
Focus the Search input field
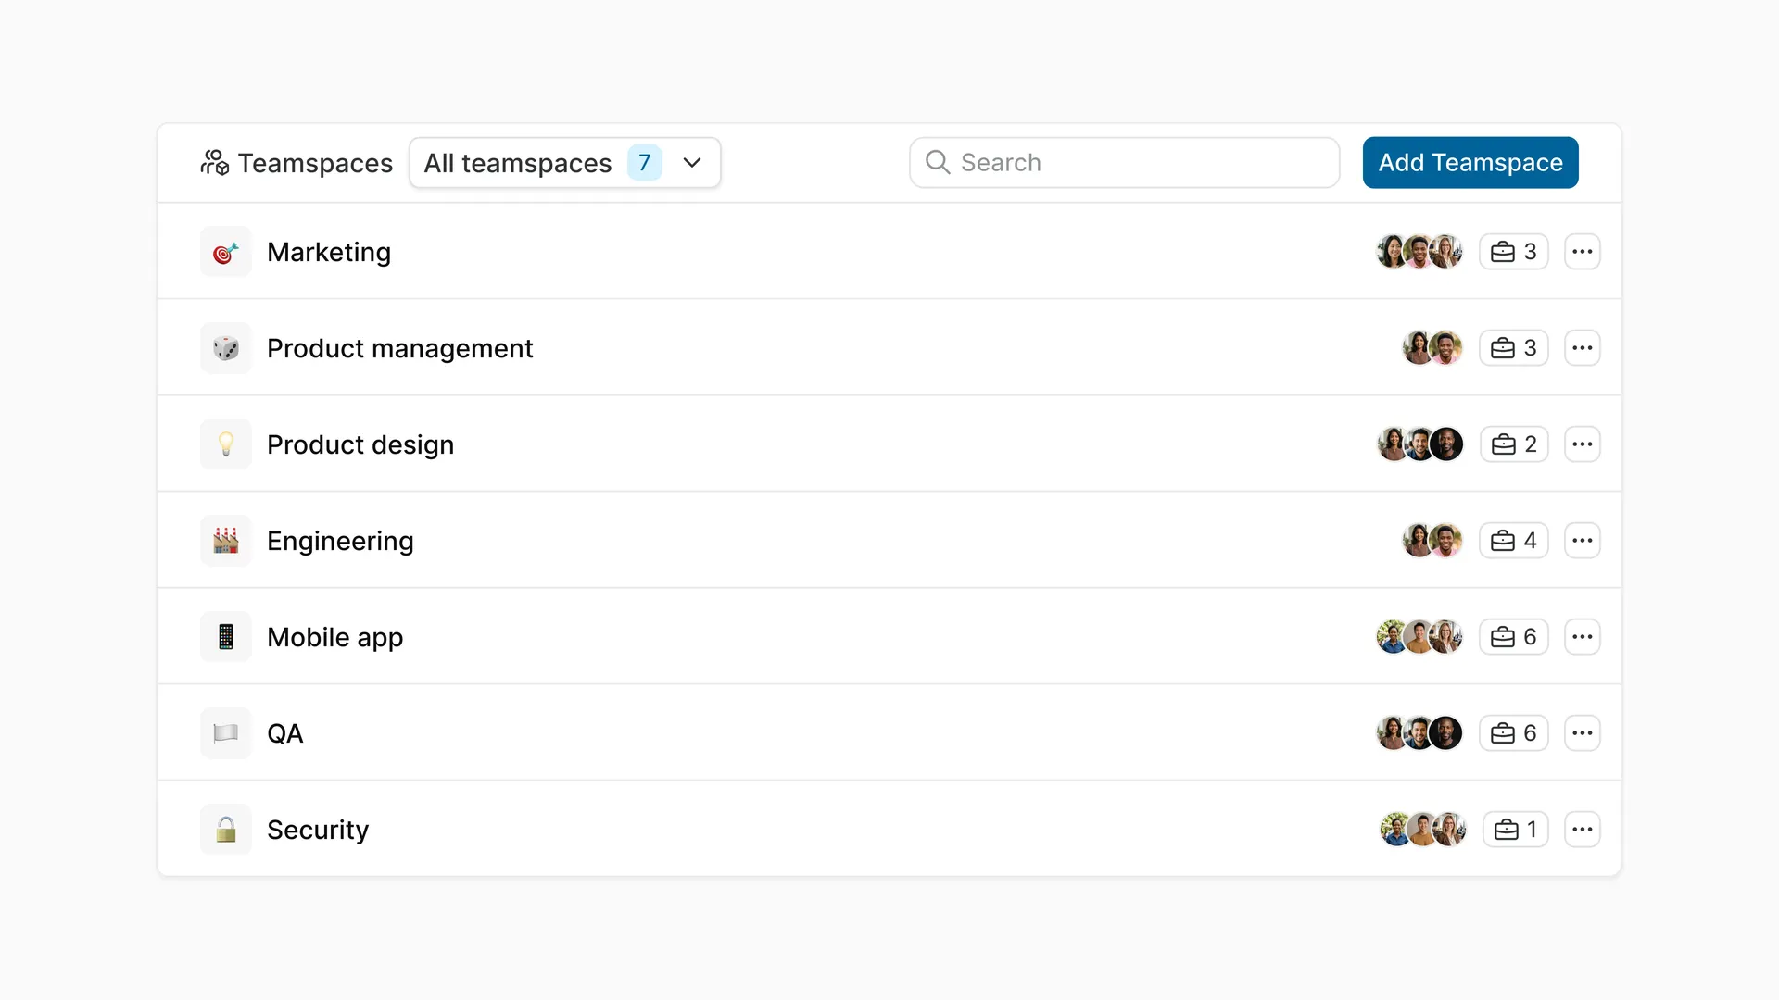pos(1124,163)
